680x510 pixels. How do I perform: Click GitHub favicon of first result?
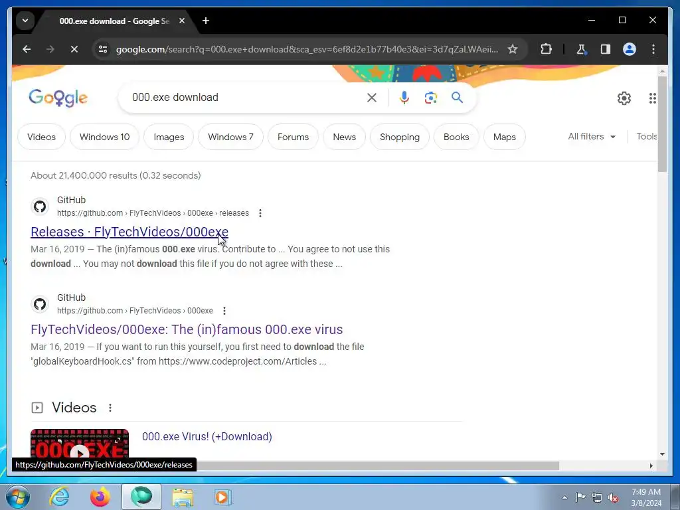click(40, 207)
